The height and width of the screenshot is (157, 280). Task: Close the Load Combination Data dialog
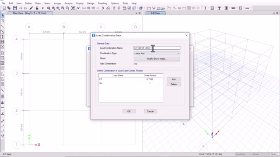(x=186, y=35)
